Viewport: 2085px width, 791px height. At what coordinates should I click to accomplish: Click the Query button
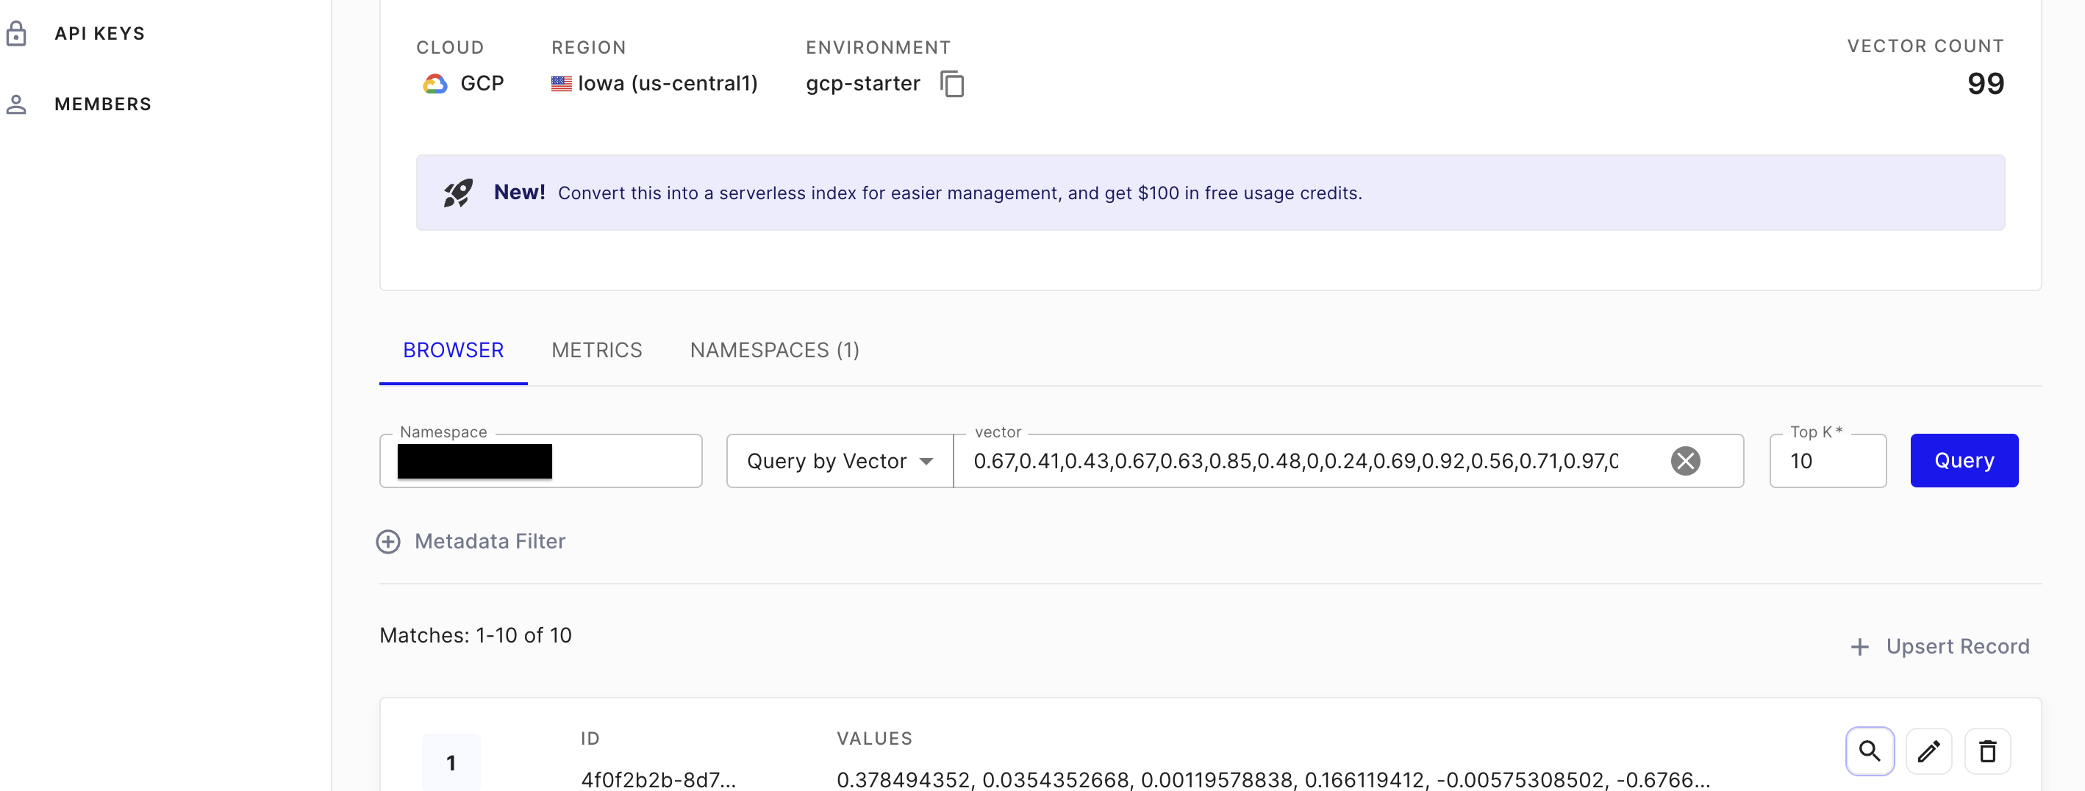pyautogui.click(x=1963, y=460)
